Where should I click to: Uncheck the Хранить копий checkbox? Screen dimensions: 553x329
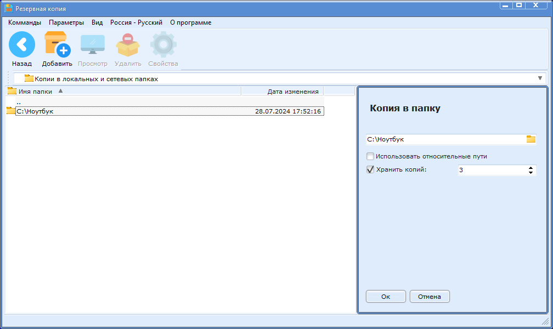point(370,170)
